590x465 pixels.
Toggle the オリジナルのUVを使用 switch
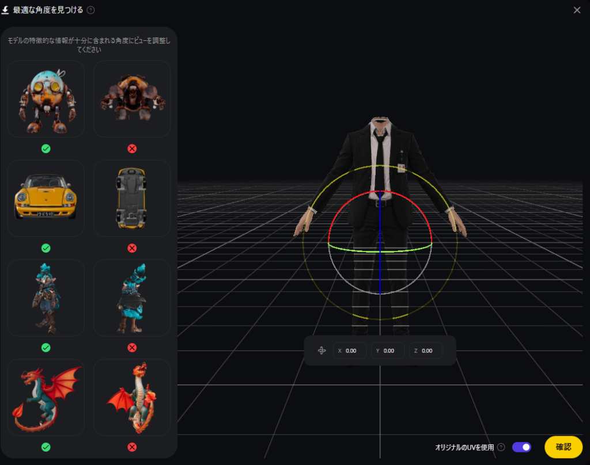521,447
